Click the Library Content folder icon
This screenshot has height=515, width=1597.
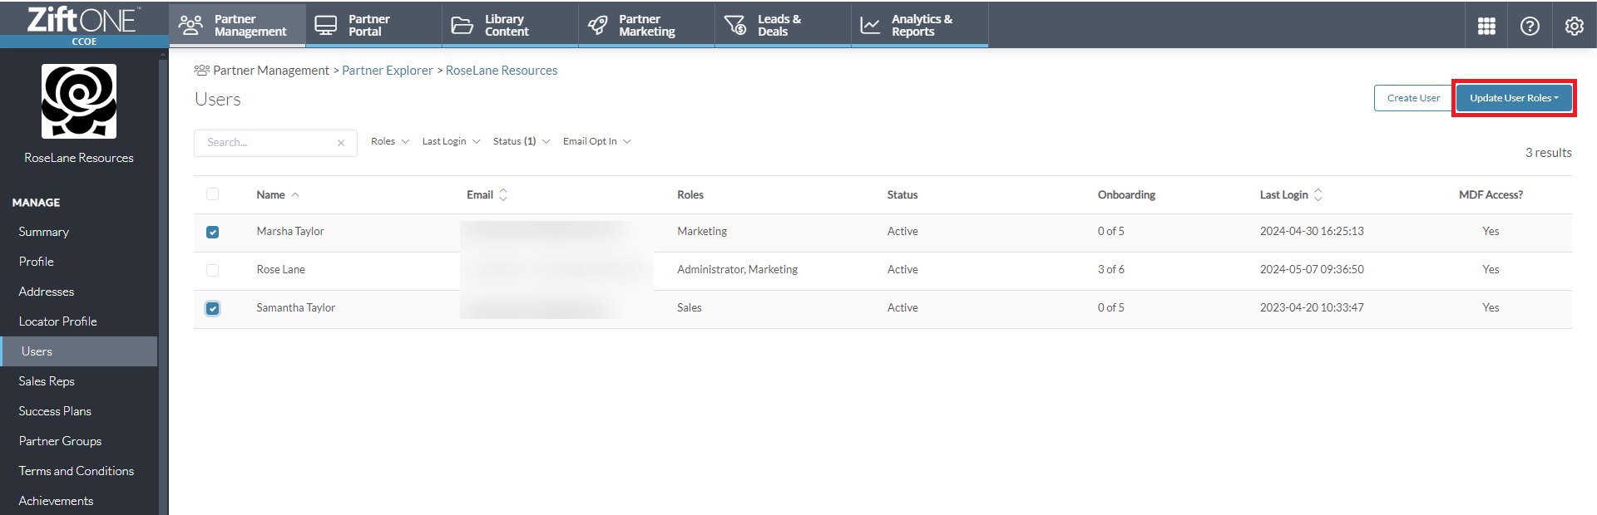click(462, 25)
